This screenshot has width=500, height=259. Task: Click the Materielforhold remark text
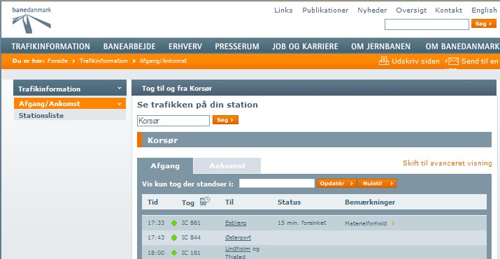366,223
